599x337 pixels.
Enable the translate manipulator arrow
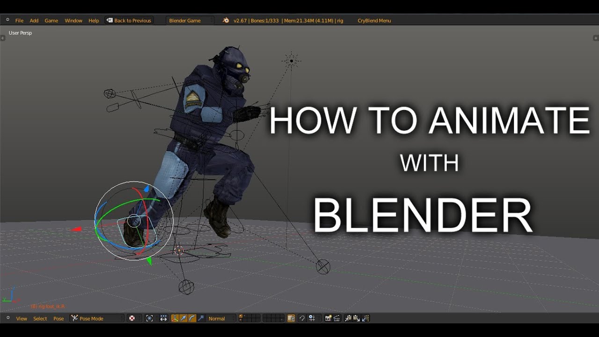[x=183, y=318]
